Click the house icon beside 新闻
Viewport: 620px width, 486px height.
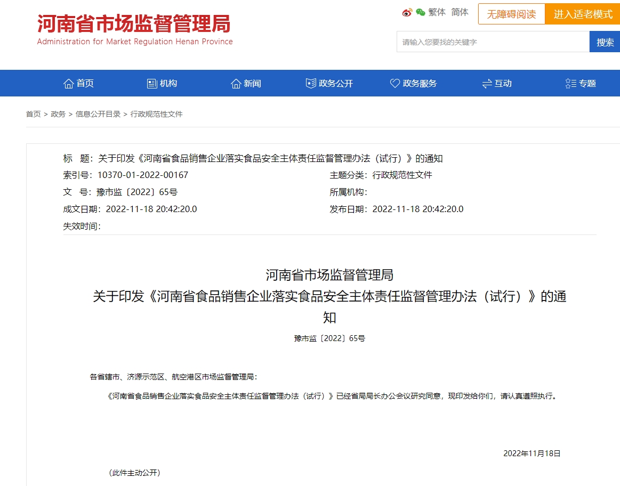pyautogui.click(x=236, y=83)
